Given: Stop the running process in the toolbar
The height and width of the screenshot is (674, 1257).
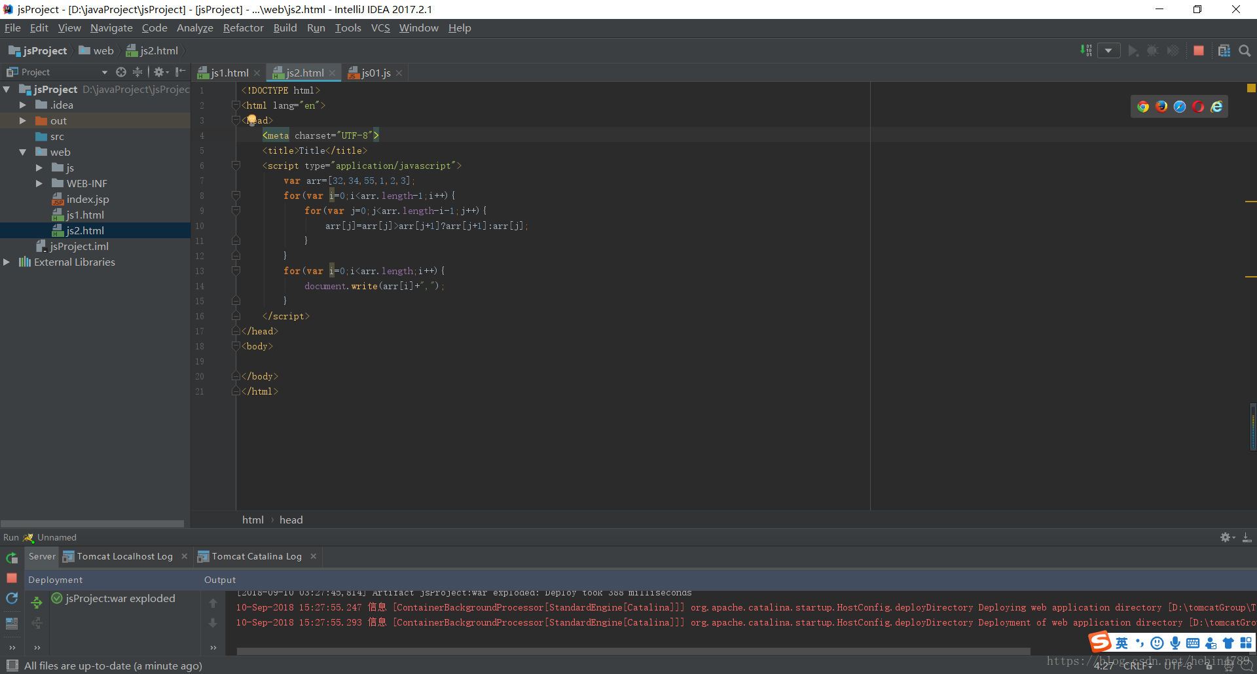Looking at the screenshot, I should 1199,50.
